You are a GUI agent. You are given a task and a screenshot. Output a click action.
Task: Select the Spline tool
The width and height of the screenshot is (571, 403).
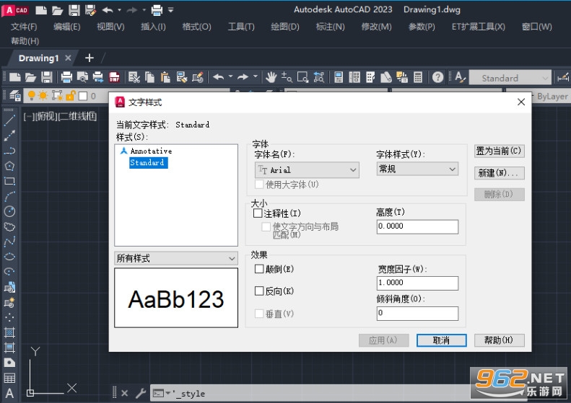point(9,242)
